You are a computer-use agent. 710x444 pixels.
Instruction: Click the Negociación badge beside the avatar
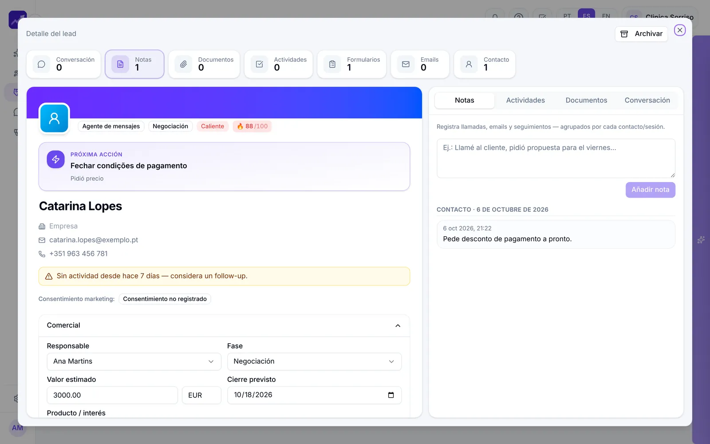tap(170, 127)
